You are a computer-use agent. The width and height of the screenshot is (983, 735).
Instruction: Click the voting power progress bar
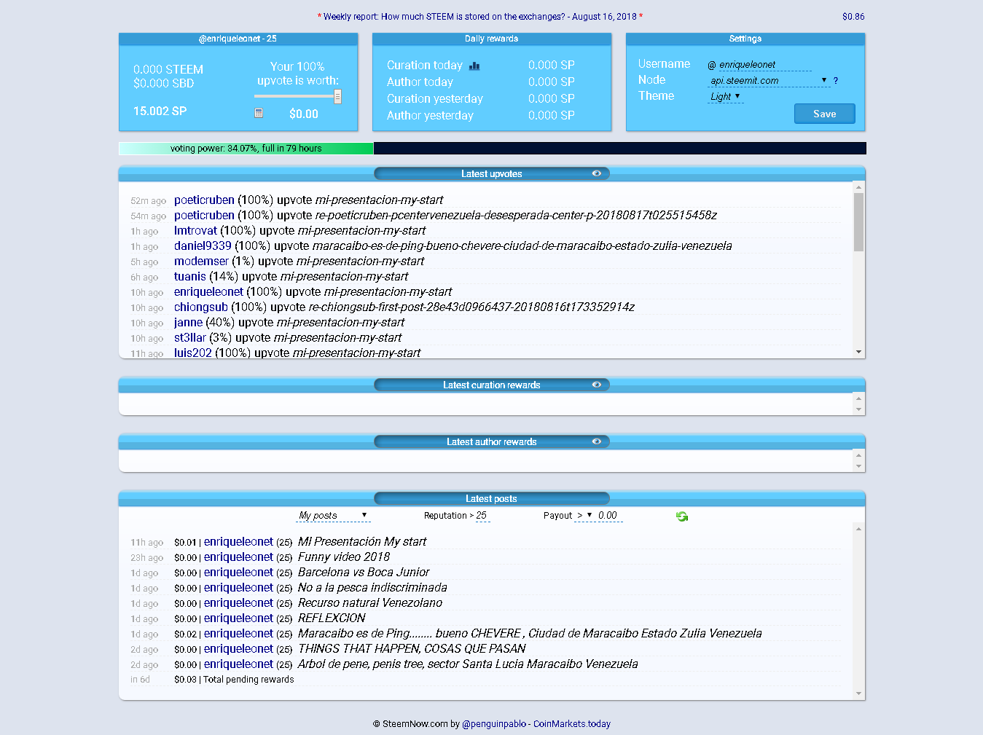point(492,148)
